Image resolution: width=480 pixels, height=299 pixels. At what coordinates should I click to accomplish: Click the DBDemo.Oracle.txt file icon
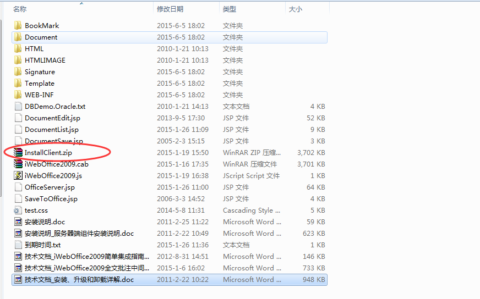point(18,107)
